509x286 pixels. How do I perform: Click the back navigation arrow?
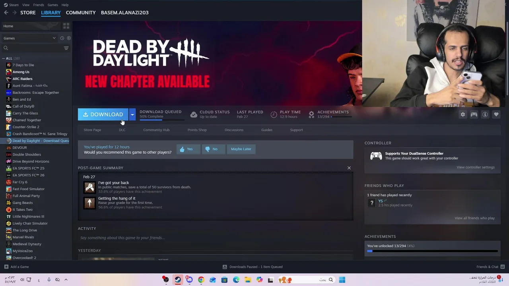pyautogui.click(x=6, y=13)
